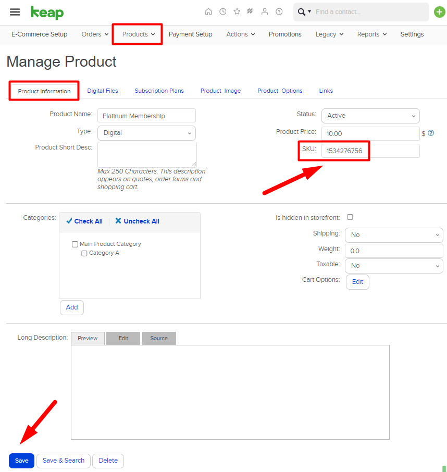The height and width of the screenshot is (472, 447).
Task: Click Cart Options Edit button
Action: point(357,282)
